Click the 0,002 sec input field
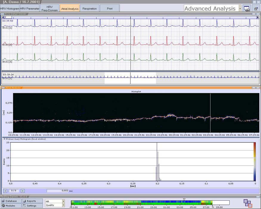Screen dimensions: 261x209 point(57,190)
